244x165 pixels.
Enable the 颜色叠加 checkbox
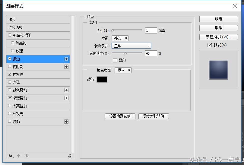[x=10, y=90]
